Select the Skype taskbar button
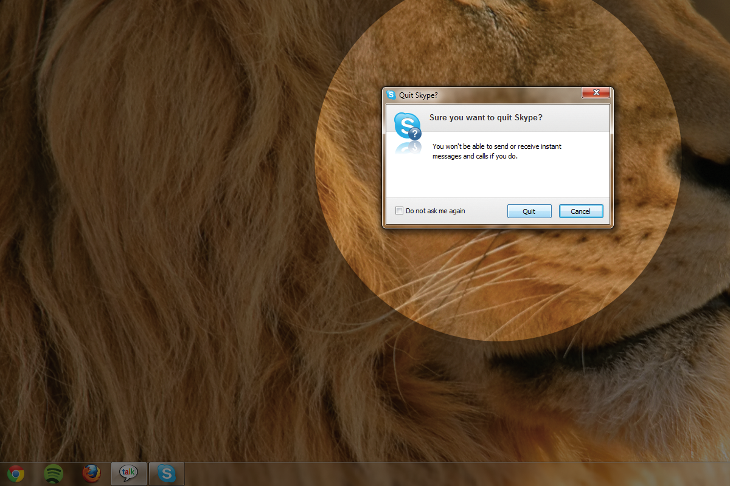 pos(167,473)
